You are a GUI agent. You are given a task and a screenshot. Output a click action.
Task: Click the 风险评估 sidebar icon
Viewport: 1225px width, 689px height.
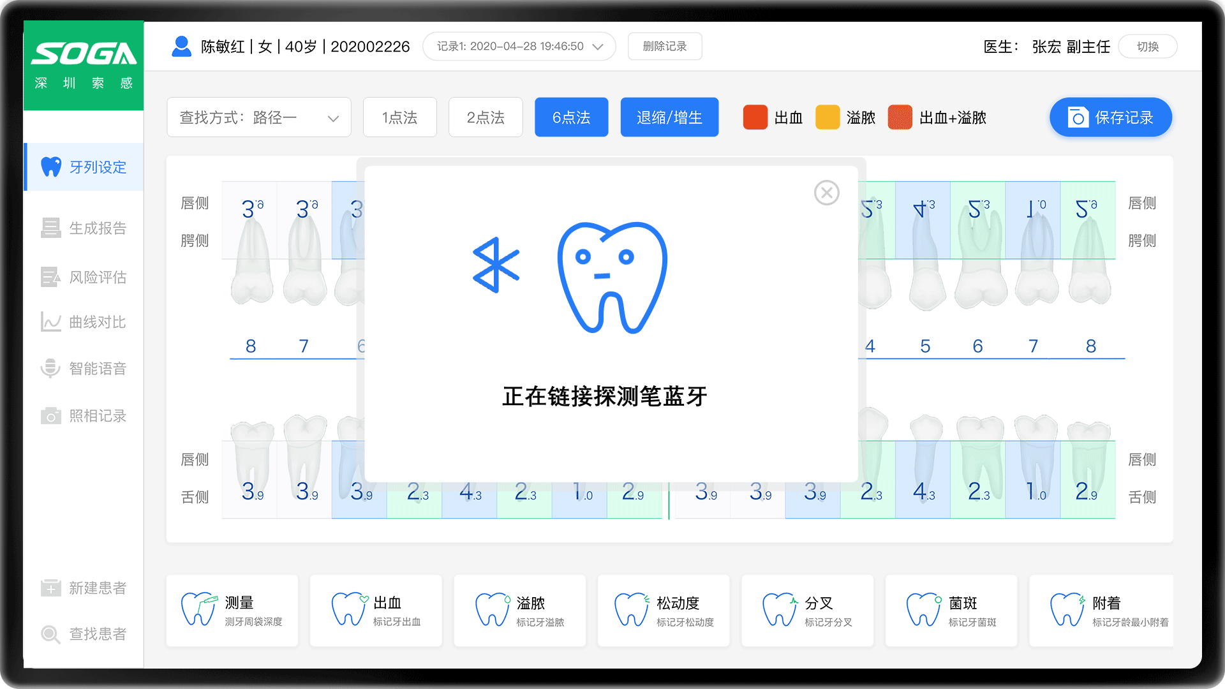(84, 276)
